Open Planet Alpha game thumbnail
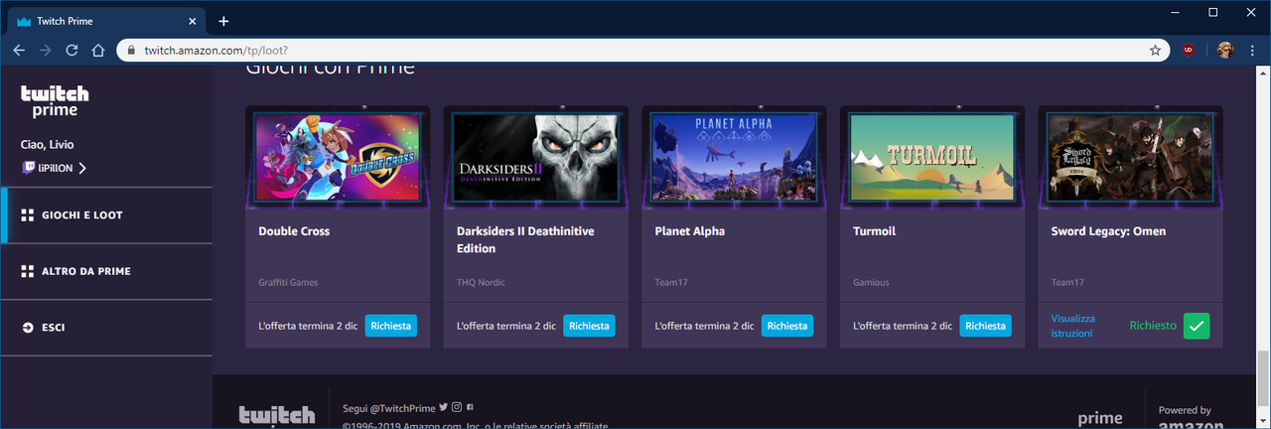This screenshot has height=429, width=1271. (734, 157)
